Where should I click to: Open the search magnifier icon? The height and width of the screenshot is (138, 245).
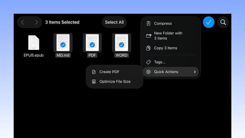click(x=223, y=22)
